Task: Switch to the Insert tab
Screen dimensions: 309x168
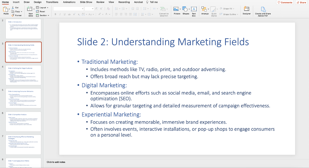Action: click(16, 2)
